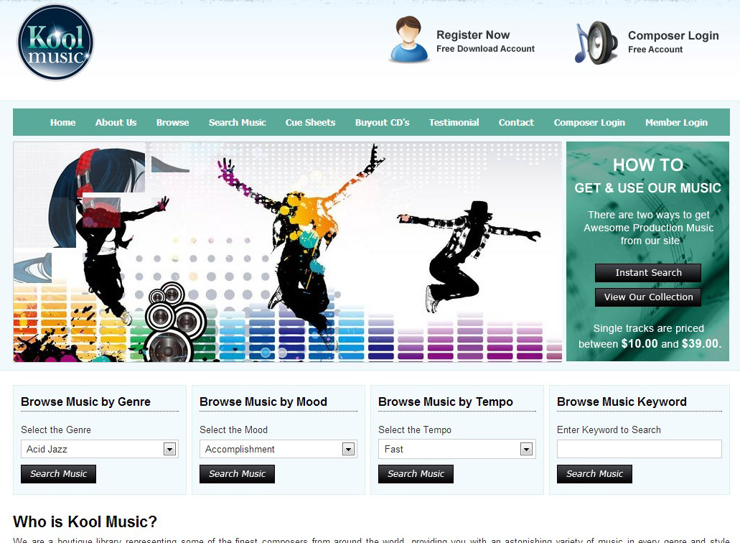
Task: Click the Kool Music logo
Action: pyautogui.click(x=55, y=42)
